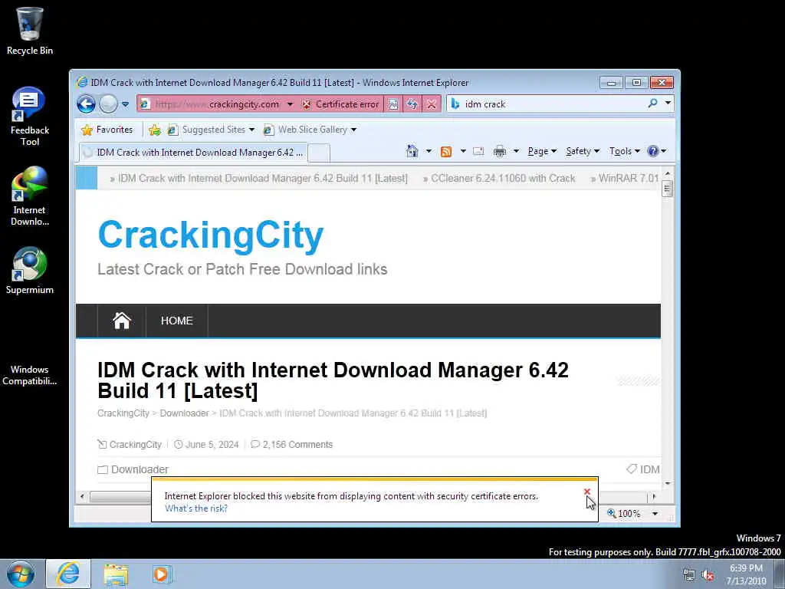This screenshot has width=785, height=589.
Task: Expand the Feeds dropdown arrow
Action: point(463,151)
